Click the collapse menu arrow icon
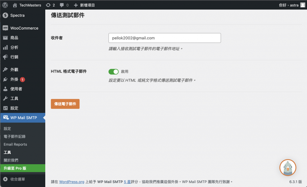The image size is (307, 187). click(x=5, y=179)
